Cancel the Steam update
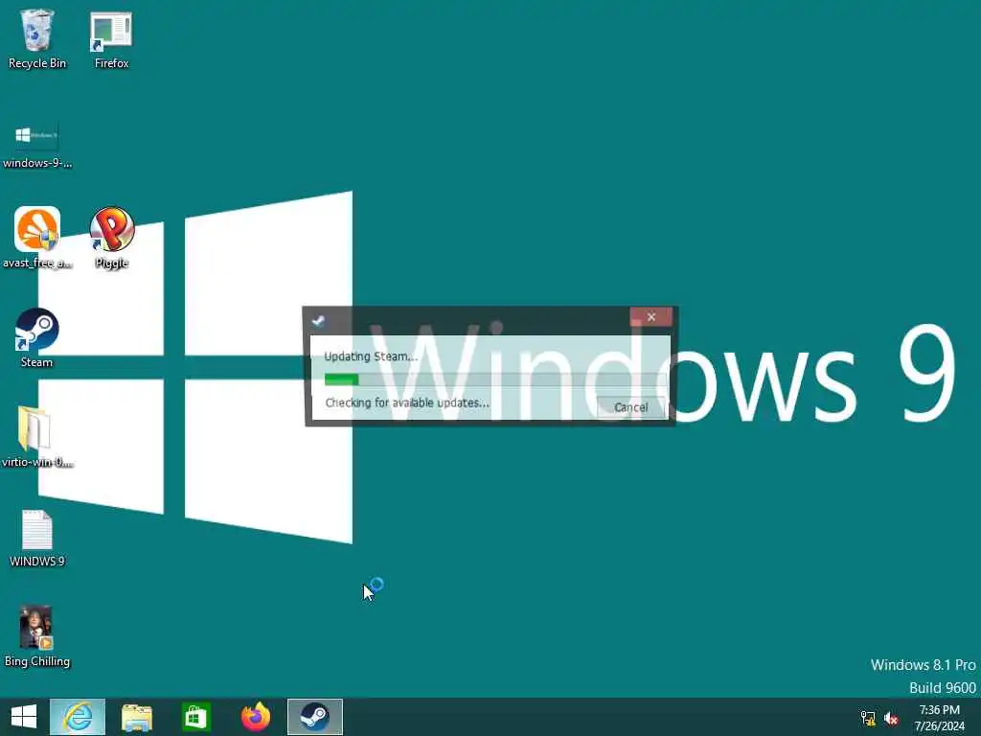Viewport: 981px width, 736px height. coord(630,407)
